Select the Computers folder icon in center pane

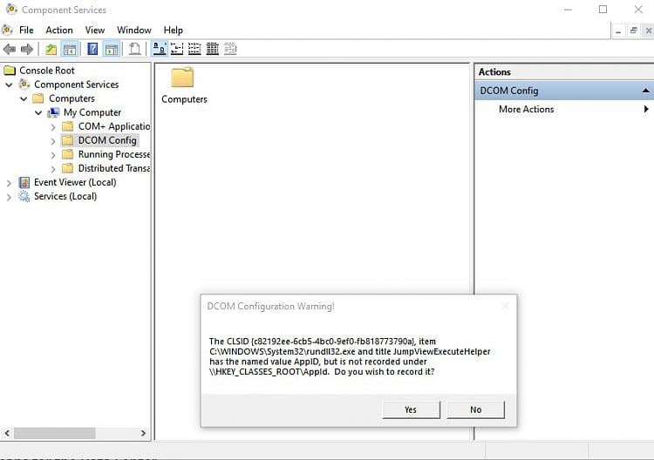tap(182, 78)
